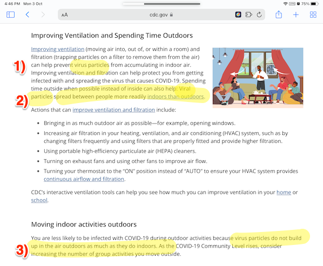The width and height of the screenshot is (323, 266).
Task: Tap the living room ventilation illustration
Action: (x=258, y=78)
